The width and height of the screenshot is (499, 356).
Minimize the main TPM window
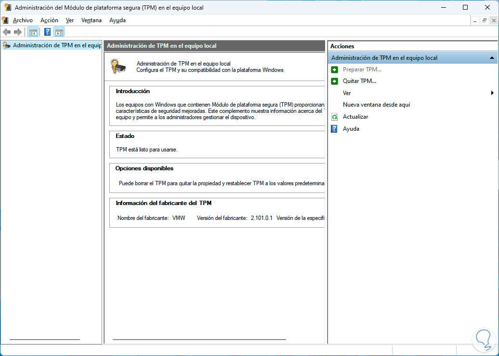(x=443, y=7)
